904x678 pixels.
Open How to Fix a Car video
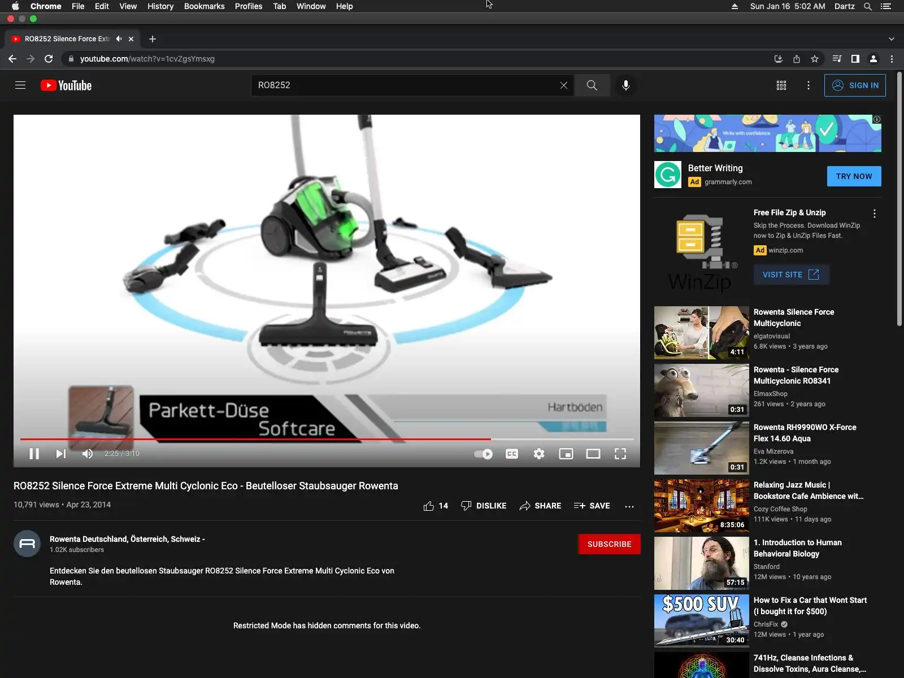tap(810, 606)
